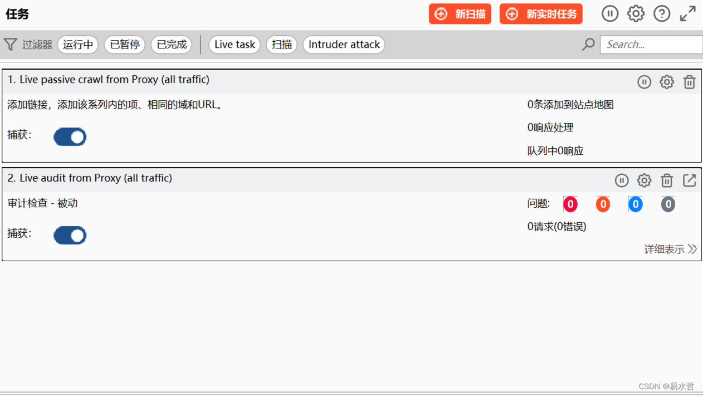
Task: Focus the Search input field
Action: point(651,45)
